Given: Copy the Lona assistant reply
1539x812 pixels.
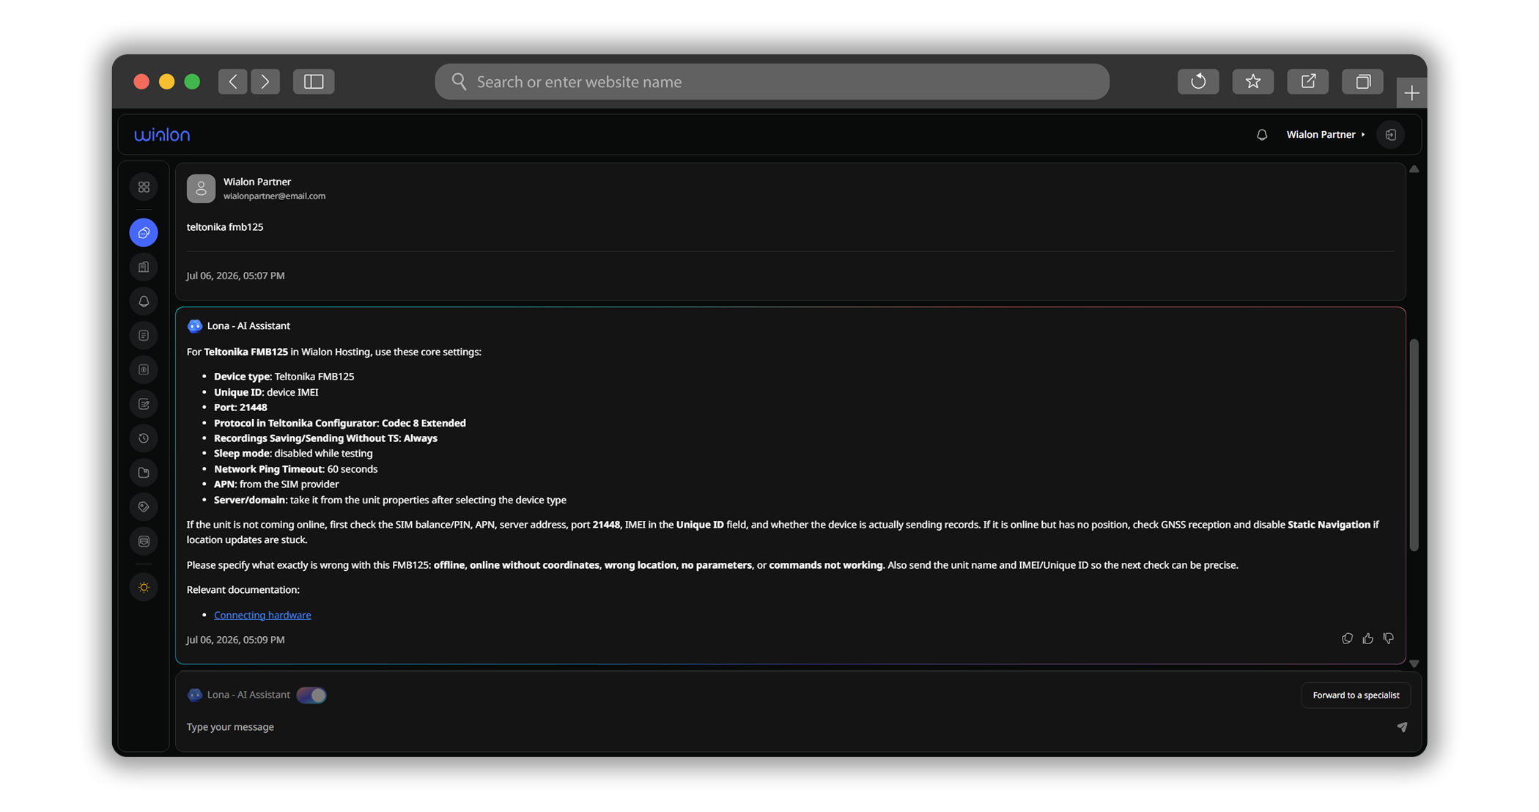Looking at the screenshot, I should (x=1347, y=638).
